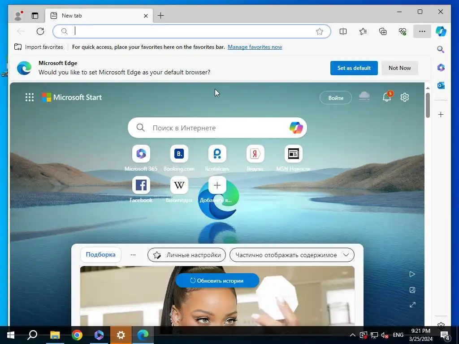Open the Microsoft Start apps grid

(x=30, y=97)
